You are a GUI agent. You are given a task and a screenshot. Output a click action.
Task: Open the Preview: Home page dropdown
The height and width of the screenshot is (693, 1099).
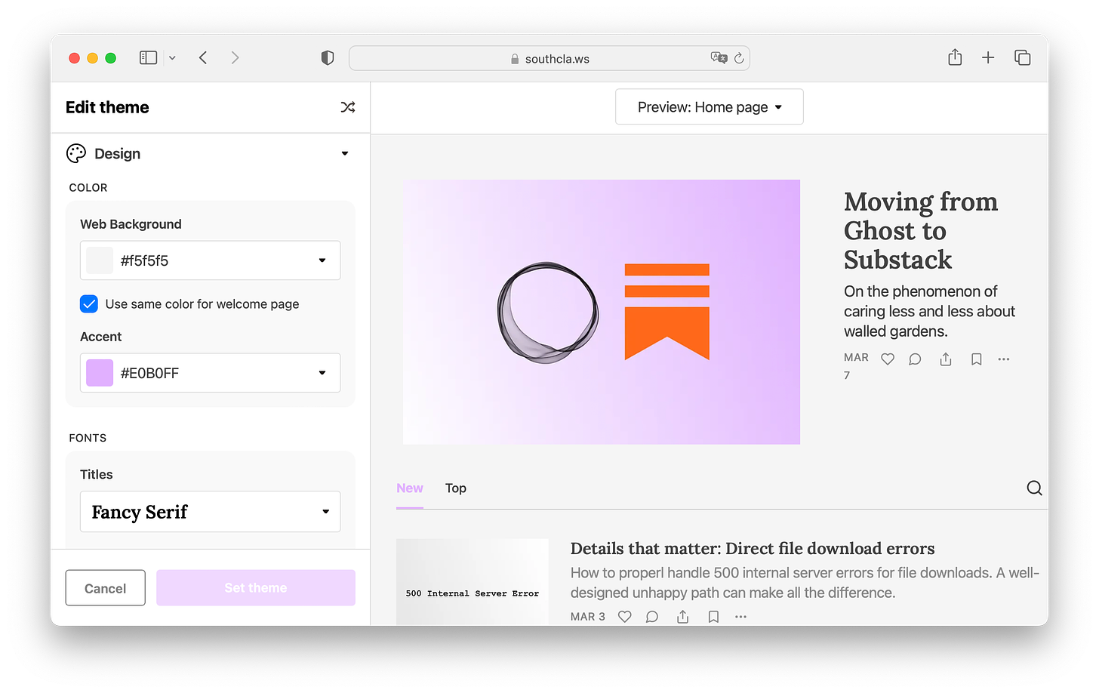(x=710, y=107)
